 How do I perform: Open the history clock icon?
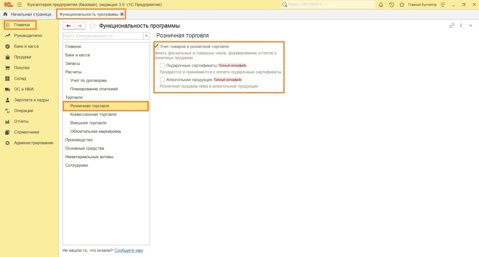[391, 5]
